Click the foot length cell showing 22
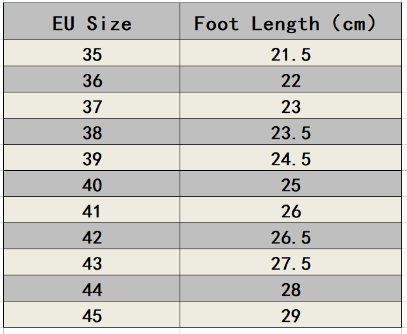The width and height of the screenshot is (407, 334). [290, 81]
